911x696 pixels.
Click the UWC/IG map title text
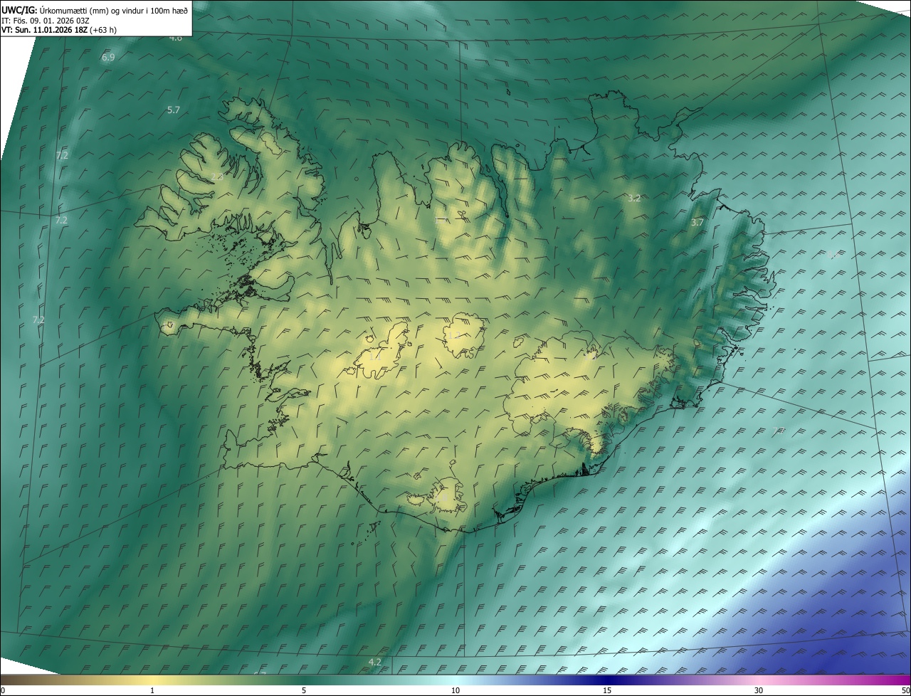(x=95, y=10)
